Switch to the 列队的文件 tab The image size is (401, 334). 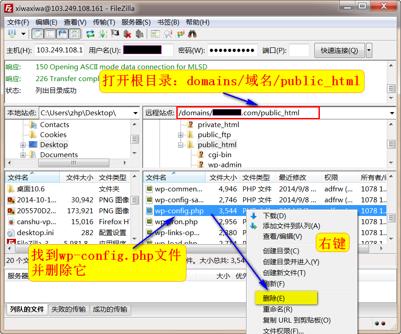[x=27, y=309]
